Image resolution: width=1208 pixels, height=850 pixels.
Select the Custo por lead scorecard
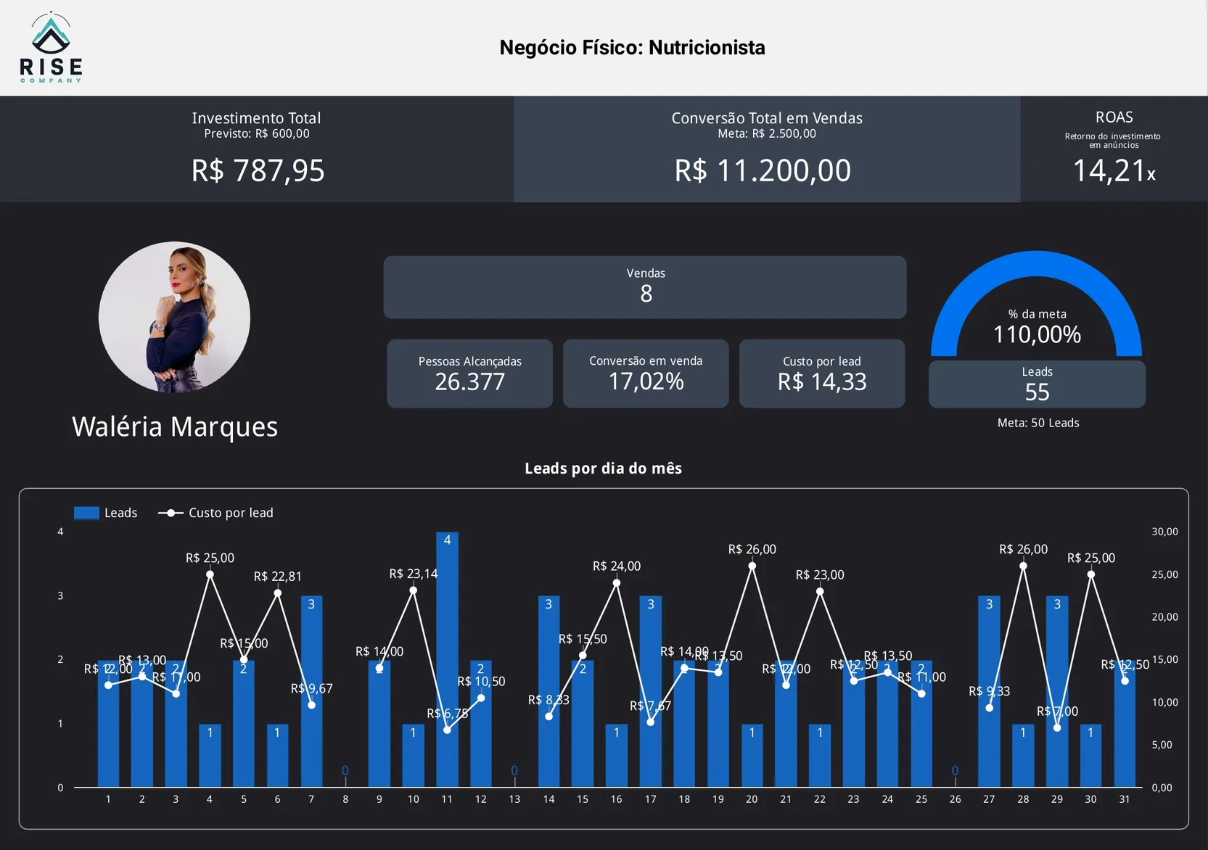pos(821,374)
